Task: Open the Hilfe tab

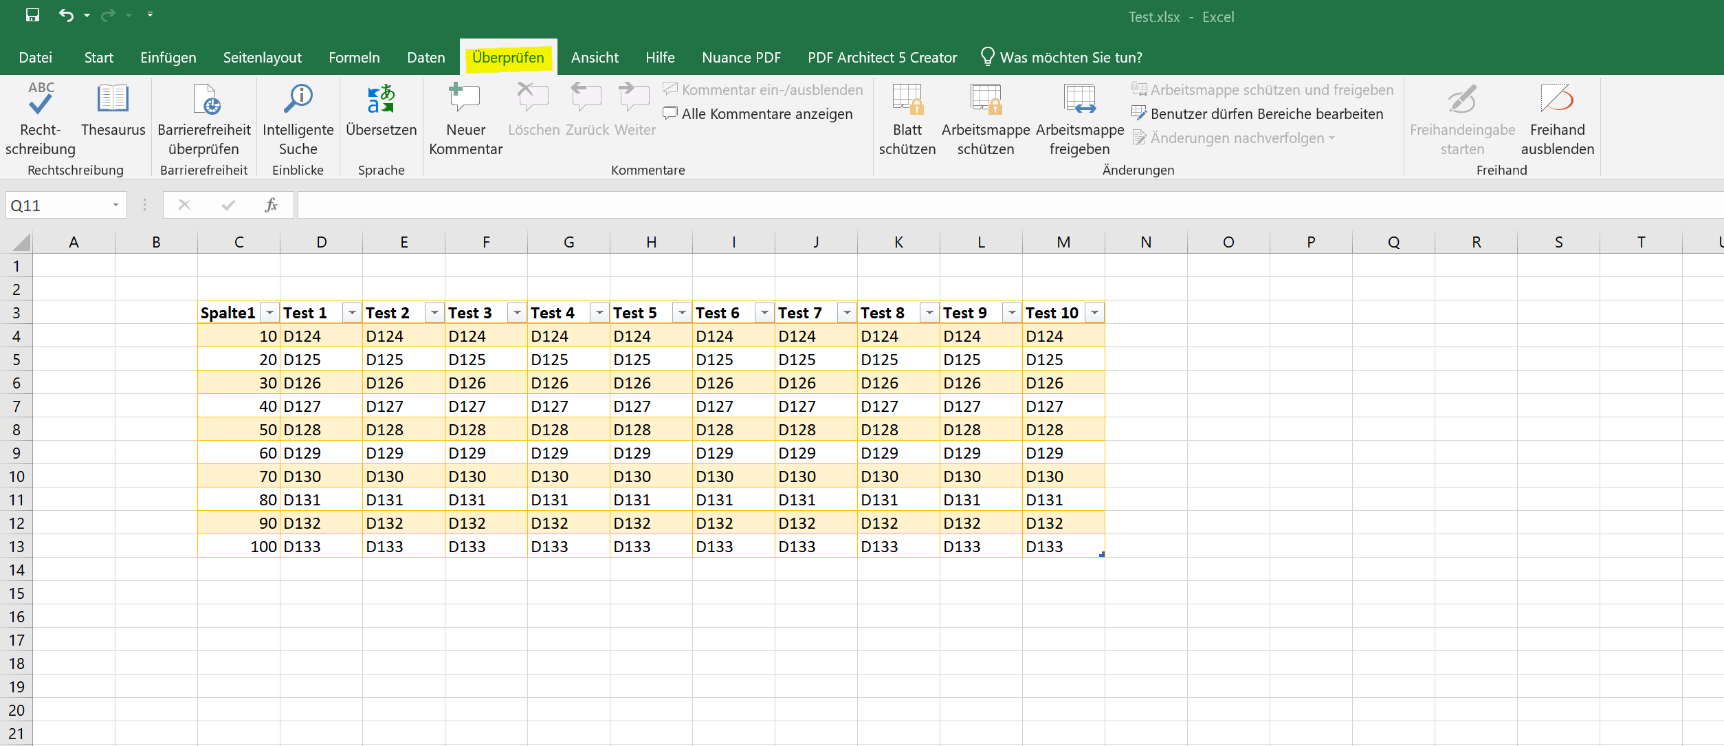Action: click(661, 58)
